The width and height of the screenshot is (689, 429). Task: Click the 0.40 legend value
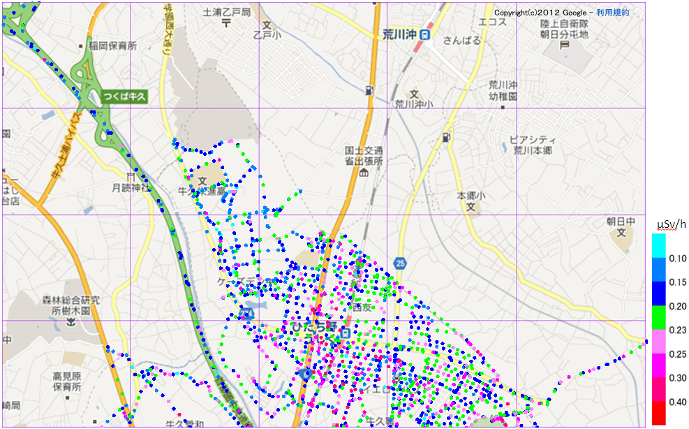pos(678,402)
